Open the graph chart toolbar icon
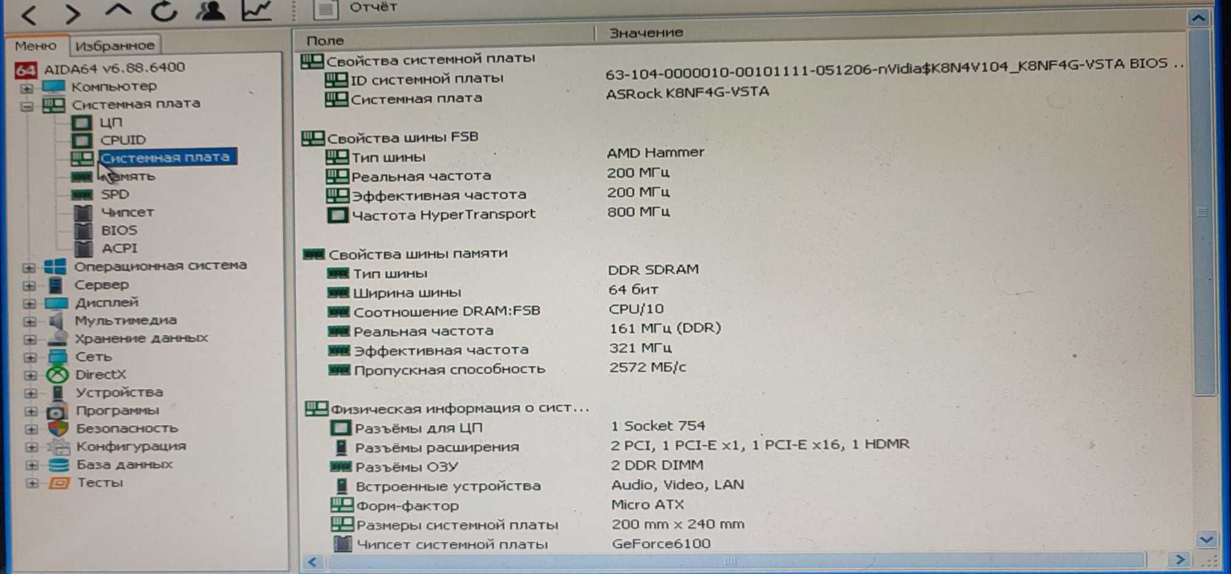Viewport: 1231px width, 574px height. click(x=257, y=10)
